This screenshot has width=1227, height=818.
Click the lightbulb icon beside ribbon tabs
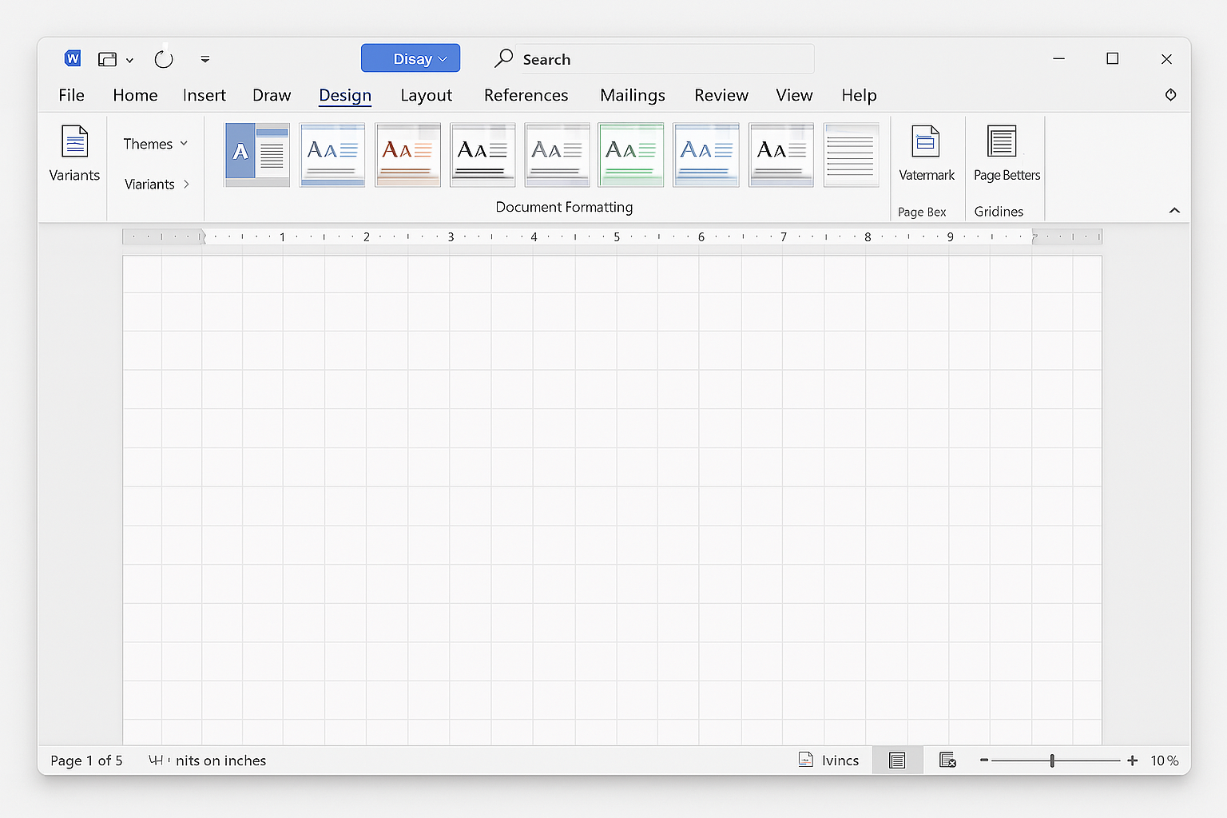pos(1170,95)
